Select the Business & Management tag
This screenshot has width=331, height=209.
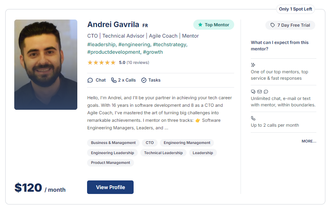[x=113, y=143]
